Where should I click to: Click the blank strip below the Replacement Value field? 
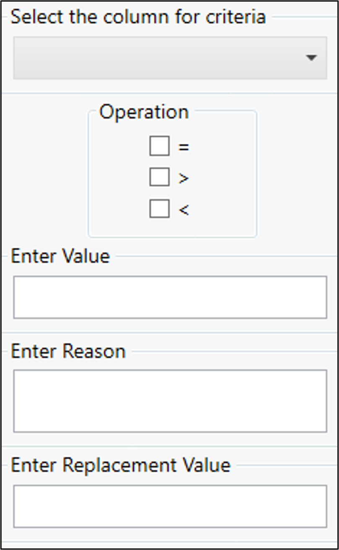tap(170, 536)
